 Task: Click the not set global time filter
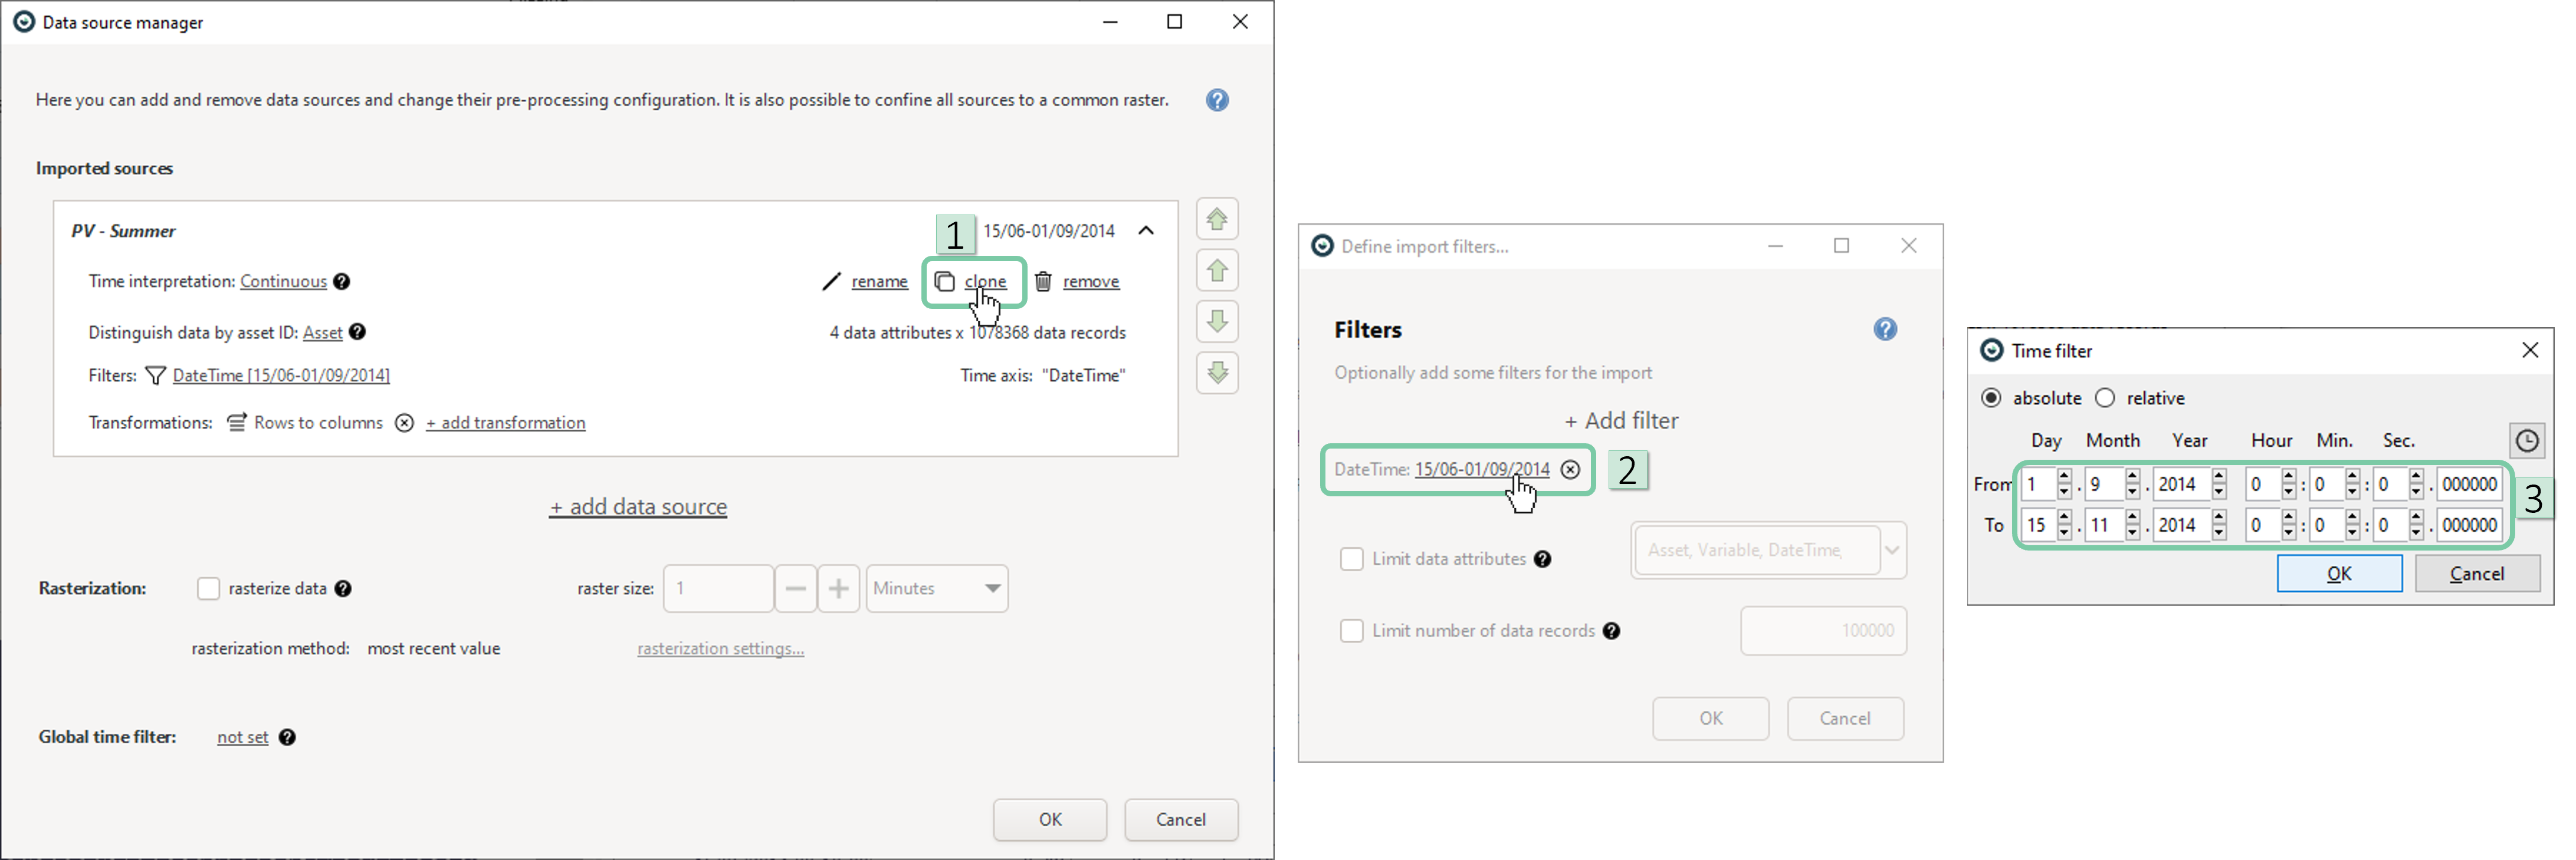click(242, 737)
